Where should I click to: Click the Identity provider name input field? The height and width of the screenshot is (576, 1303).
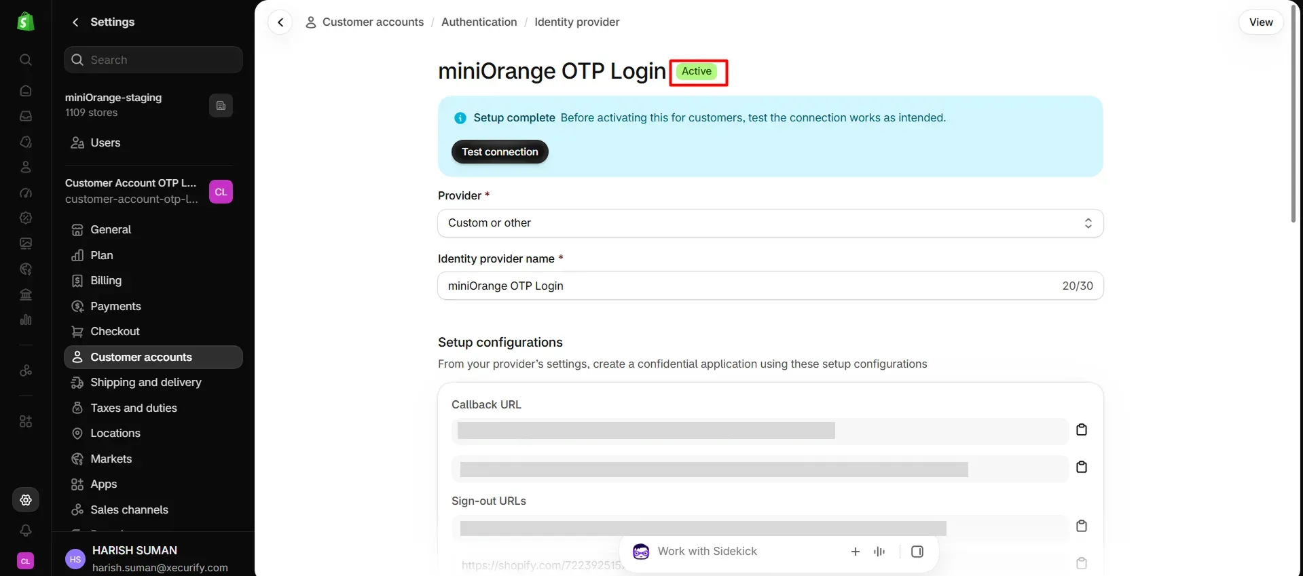771,286
